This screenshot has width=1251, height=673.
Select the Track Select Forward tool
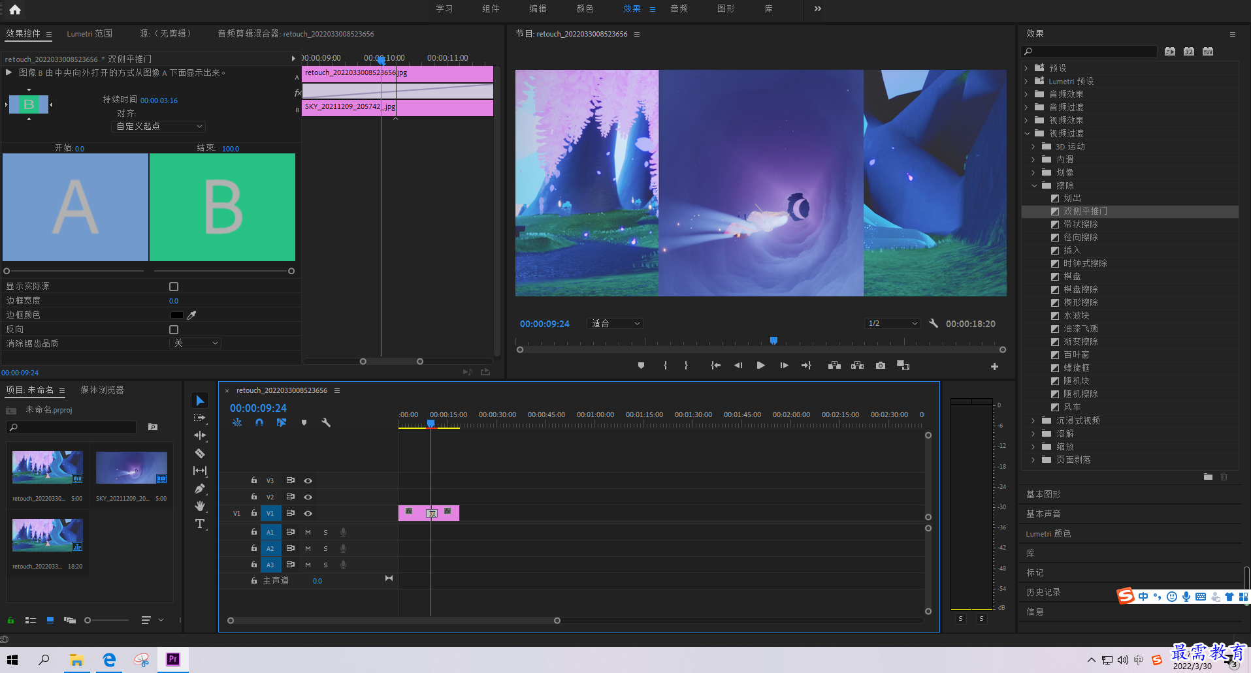coord(200,418)
